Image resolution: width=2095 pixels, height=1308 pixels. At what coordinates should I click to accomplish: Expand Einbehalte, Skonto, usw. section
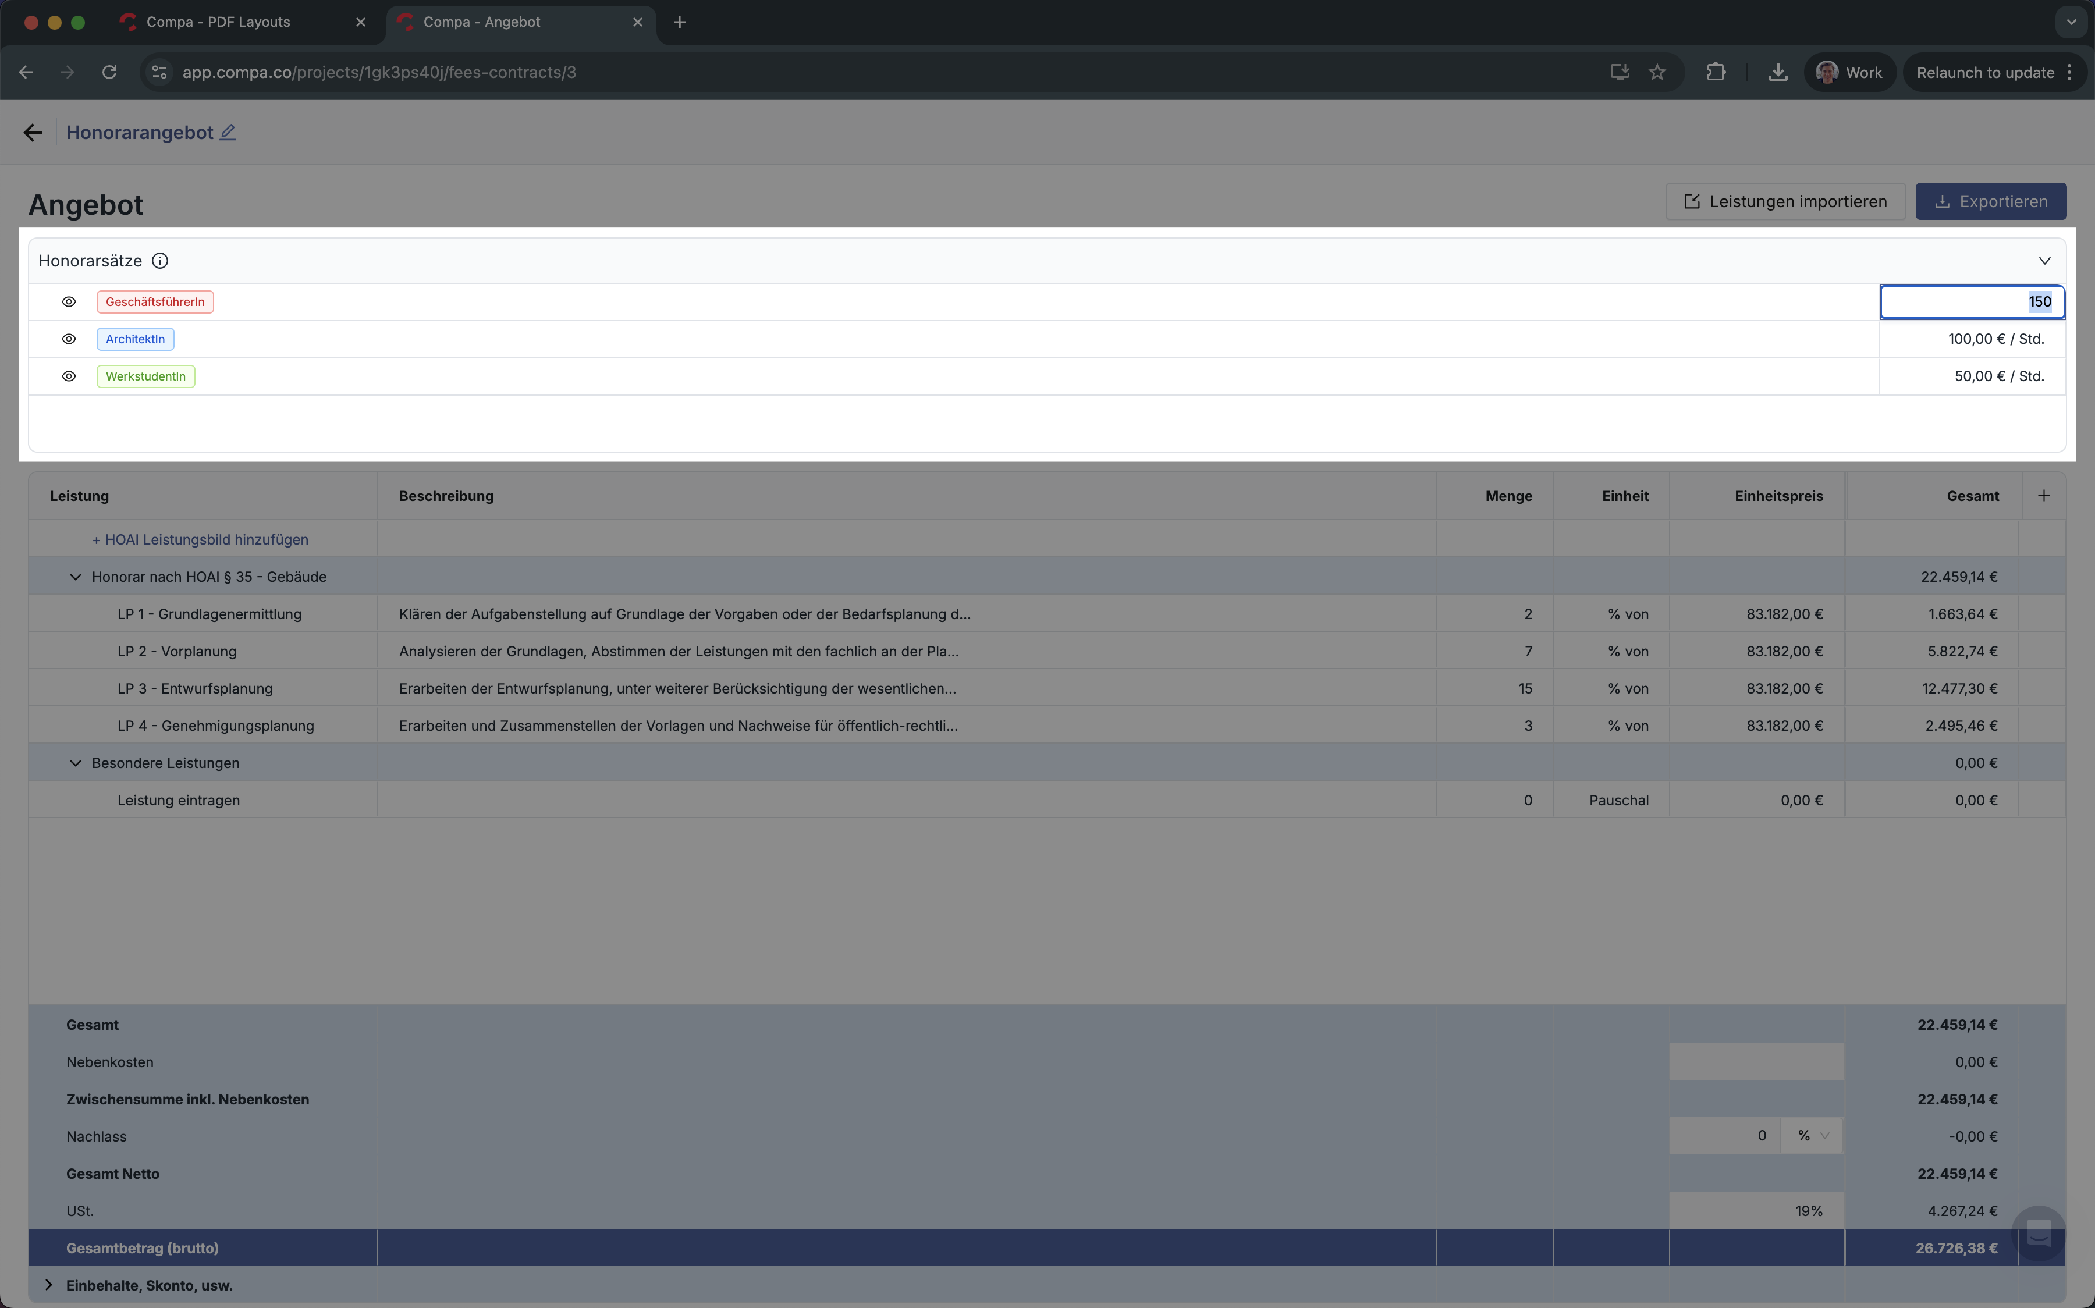click(48, 1285)
